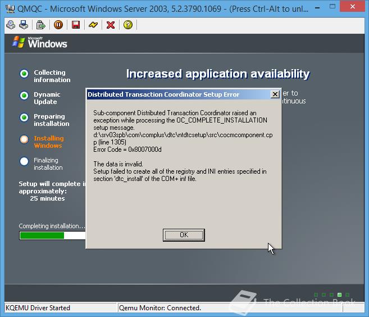Click the Finalizing installation step bullet

point(24,161)
